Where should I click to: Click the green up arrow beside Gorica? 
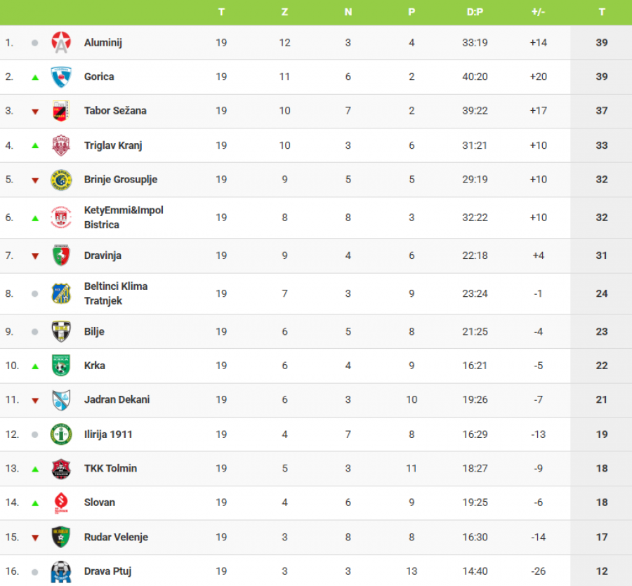(x=35, y=77)
